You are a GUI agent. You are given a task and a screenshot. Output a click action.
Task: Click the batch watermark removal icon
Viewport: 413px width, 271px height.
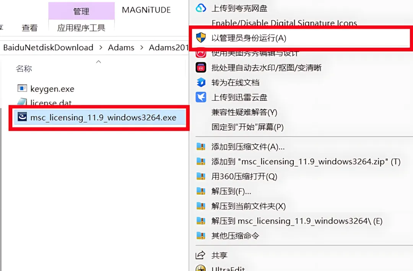[x=201, y=68]
